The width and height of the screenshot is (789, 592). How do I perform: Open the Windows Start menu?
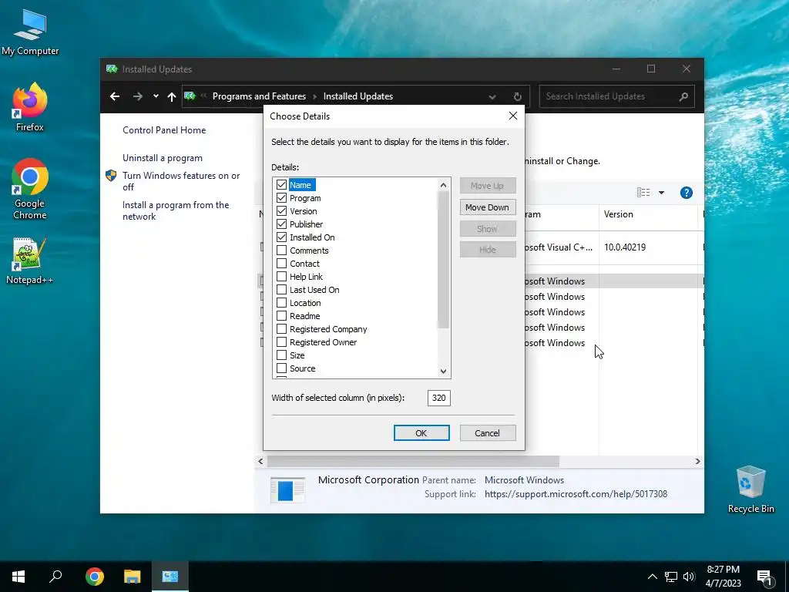[18, 577]
